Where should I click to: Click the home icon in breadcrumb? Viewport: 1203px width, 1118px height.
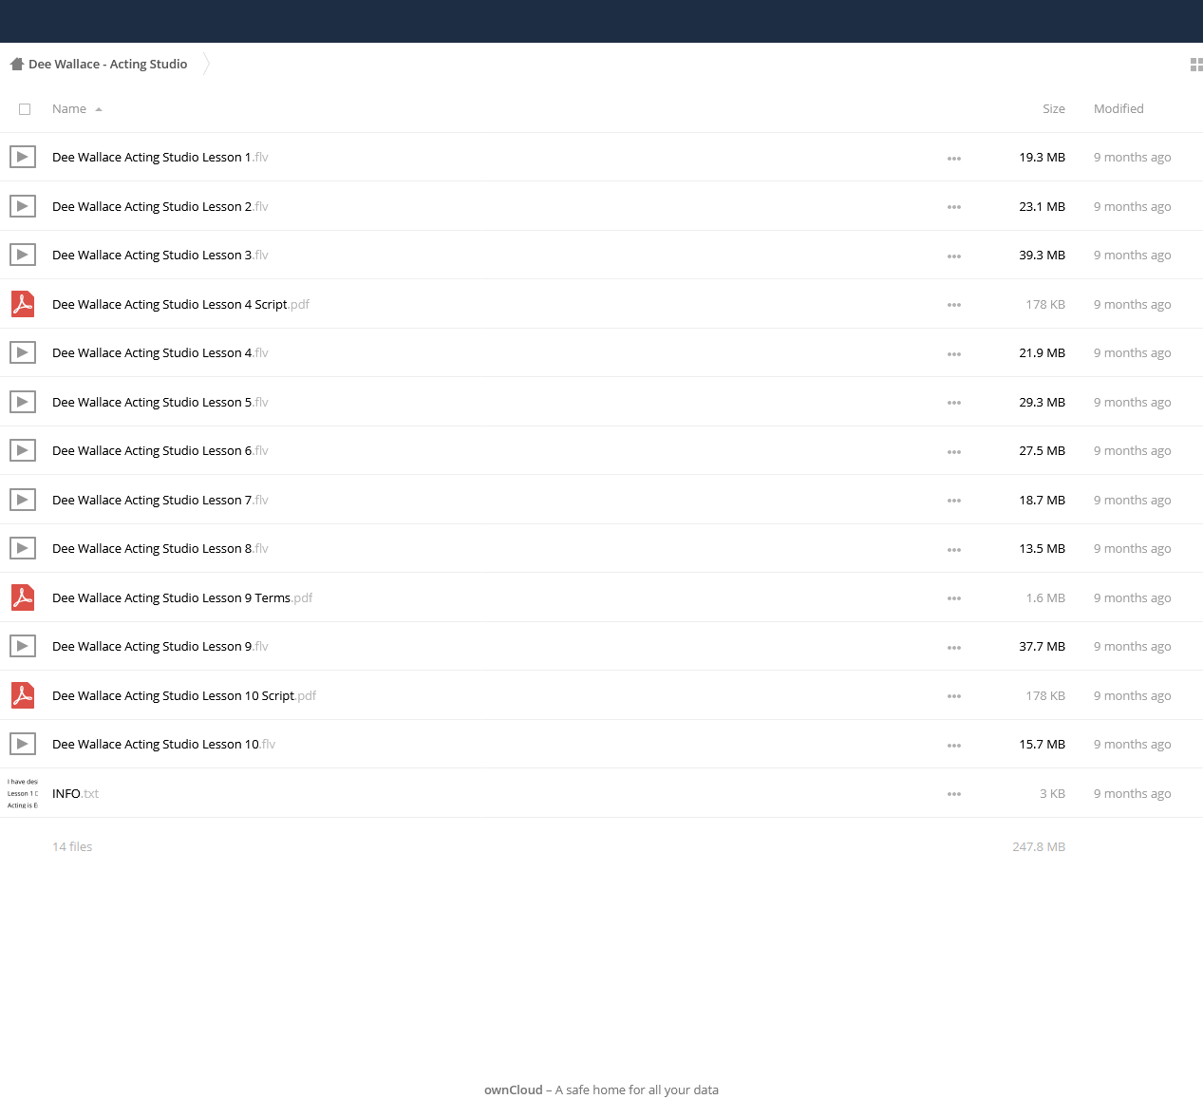pyautogui.click(x=16, y=65)
